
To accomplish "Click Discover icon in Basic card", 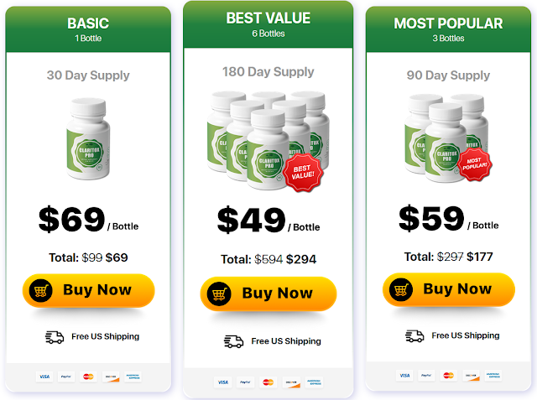I will (x=111, y=377).
